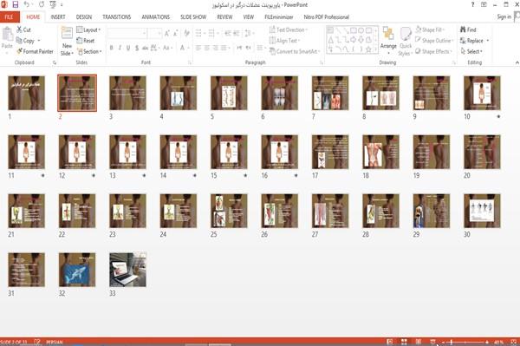Save the presentation from Quick Access toolbar

16,4
